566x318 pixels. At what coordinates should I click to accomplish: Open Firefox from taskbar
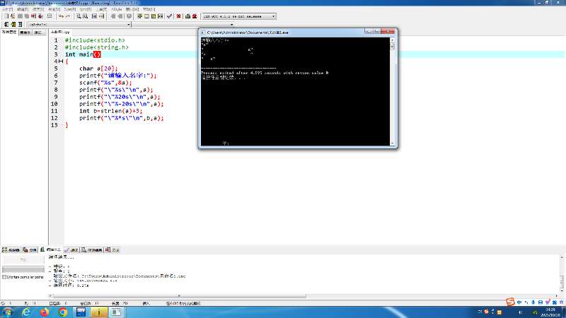[x=45, y=312]
